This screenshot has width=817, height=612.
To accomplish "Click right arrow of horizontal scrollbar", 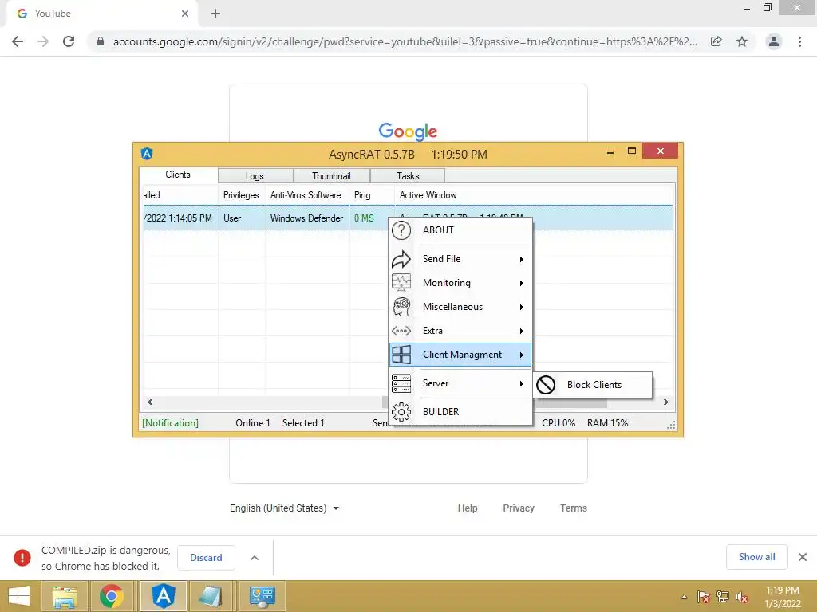I will point(665,402).
